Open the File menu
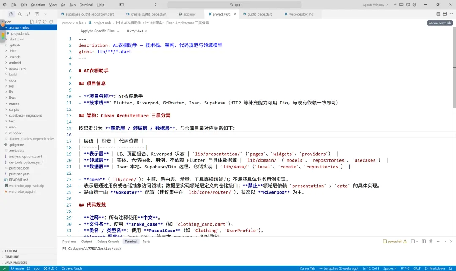Image resolution: width=456 pixels, height=271 pixels. click(x=14, y=5)
